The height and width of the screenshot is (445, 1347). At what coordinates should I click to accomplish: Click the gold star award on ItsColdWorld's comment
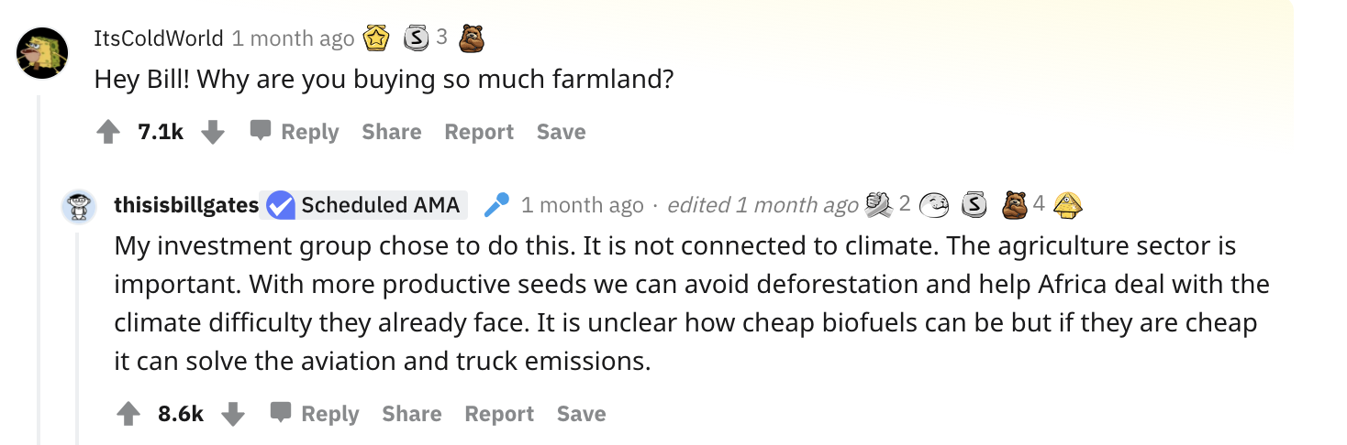376,38
